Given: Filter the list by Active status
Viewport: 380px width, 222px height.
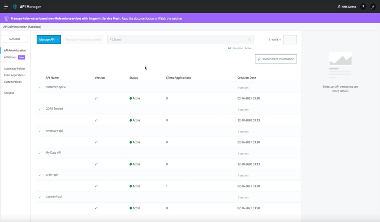Looking at the screenshot, I should coord(248,49).
